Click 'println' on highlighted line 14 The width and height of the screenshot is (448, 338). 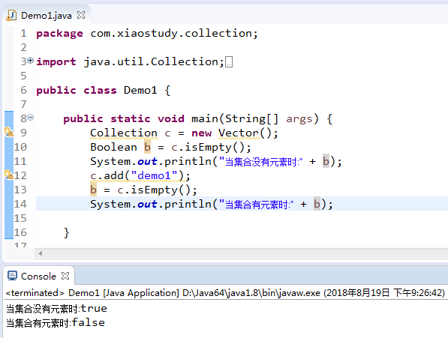coord(188,205)
